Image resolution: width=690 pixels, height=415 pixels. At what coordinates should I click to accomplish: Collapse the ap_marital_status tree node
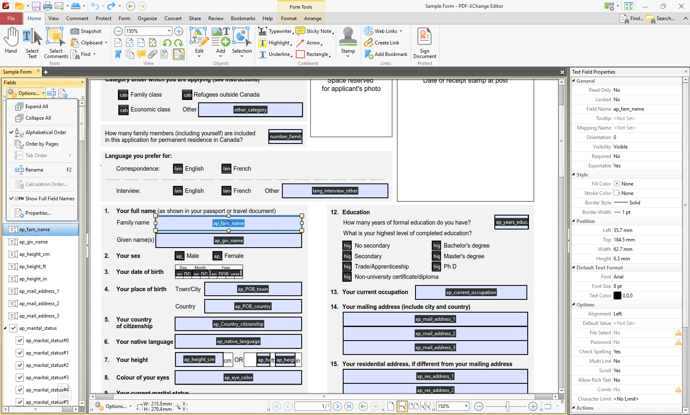(5, 328)
